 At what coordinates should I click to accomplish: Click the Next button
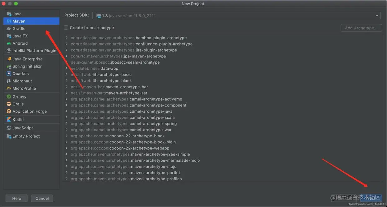coord(371,198)
